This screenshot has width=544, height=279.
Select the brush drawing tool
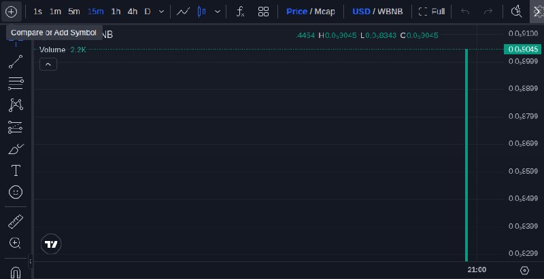click(16, 149)
